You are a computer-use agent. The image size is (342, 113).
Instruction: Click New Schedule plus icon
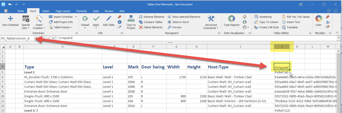10,19
